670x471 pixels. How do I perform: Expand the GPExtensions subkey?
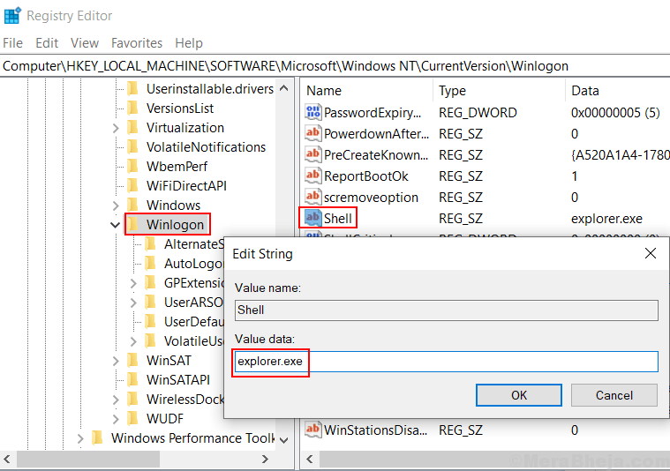(133, 283)
